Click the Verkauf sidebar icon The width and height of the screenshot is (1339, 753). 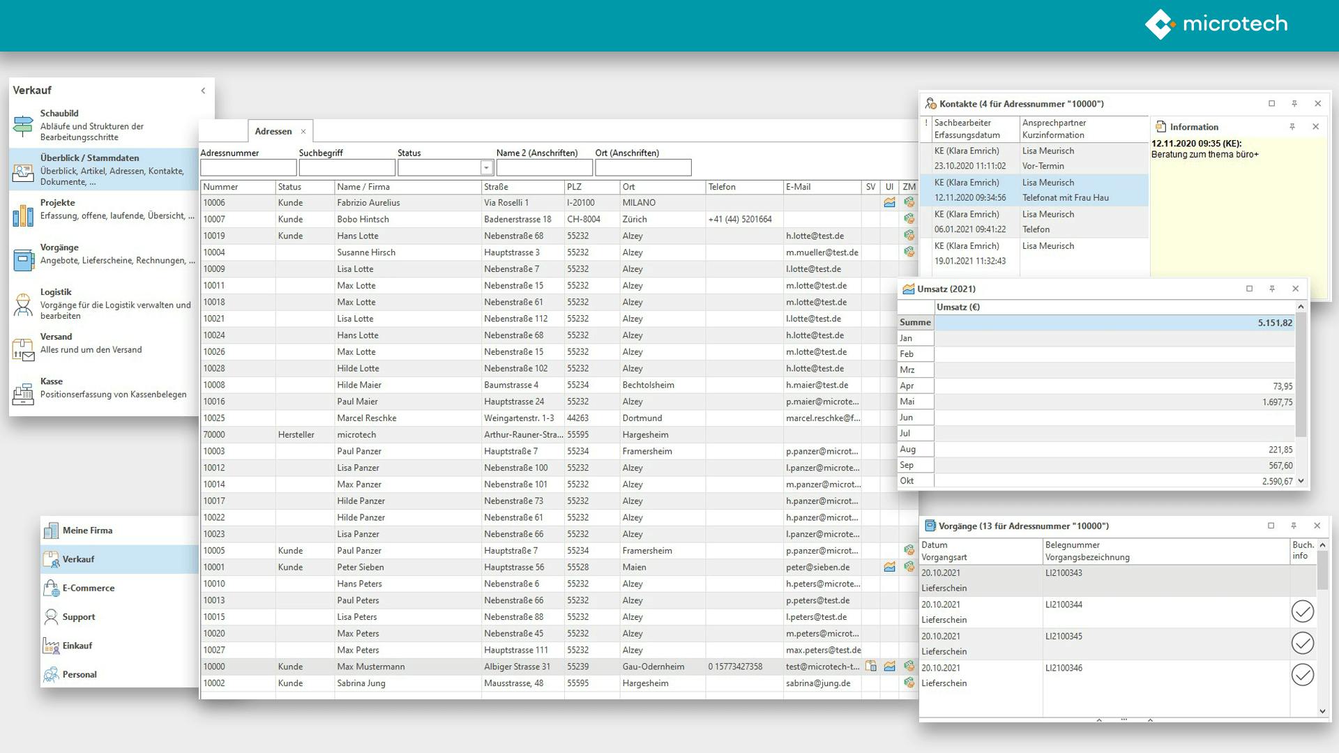point(52,558)
